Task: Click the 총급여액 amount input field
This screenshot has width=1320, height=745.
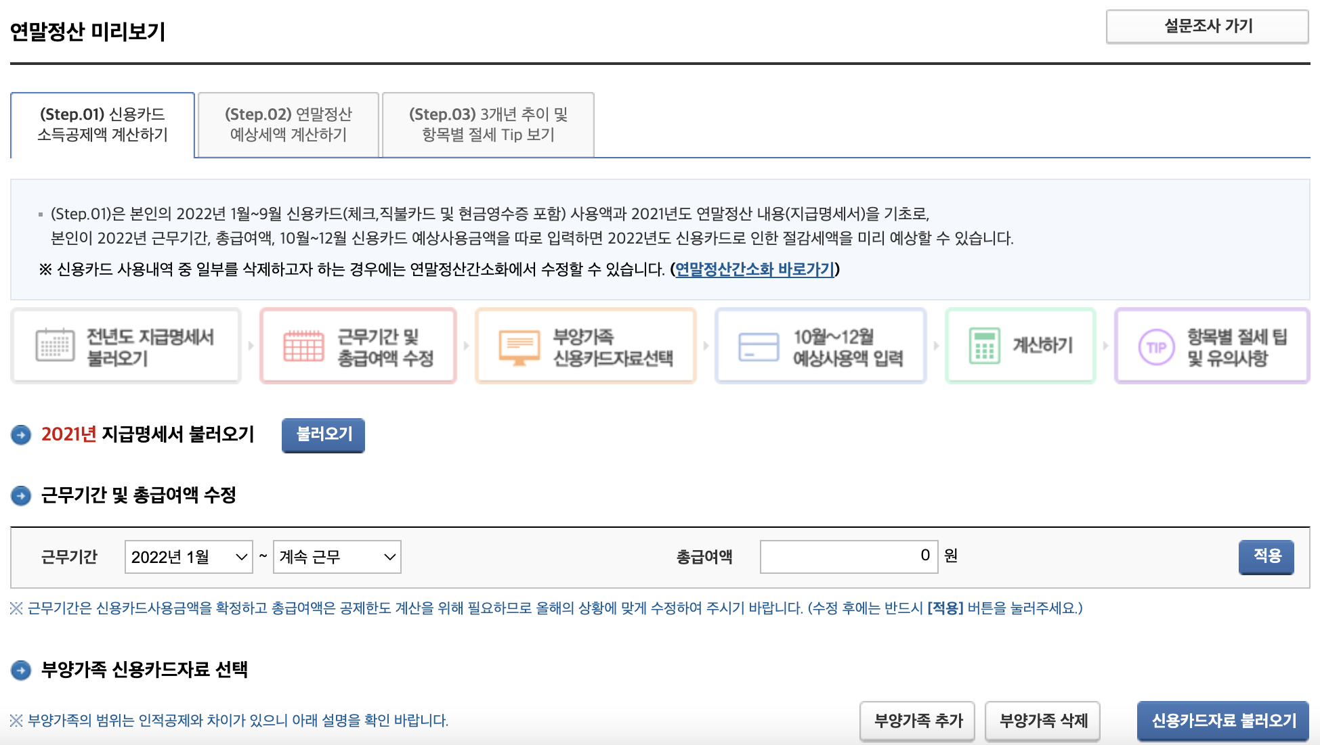Action: pyautogui.click(x=848, y=556)
